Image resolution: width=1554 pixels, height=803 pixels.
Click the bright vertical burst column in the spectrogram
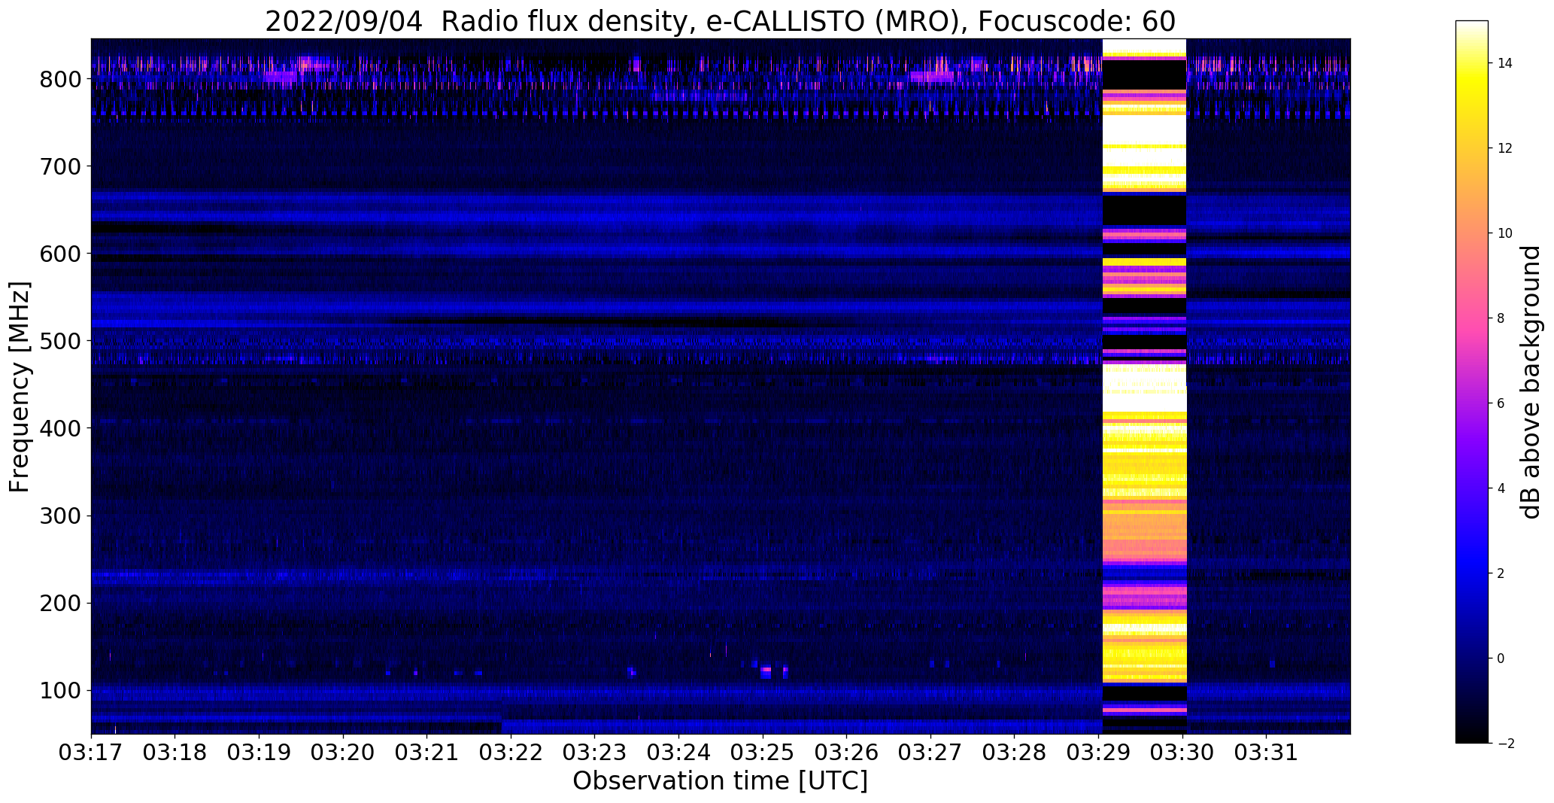[1144, 386]
